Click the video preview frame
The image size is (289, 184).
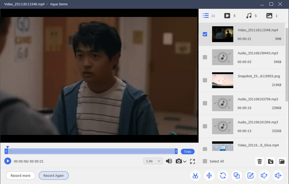99,76
